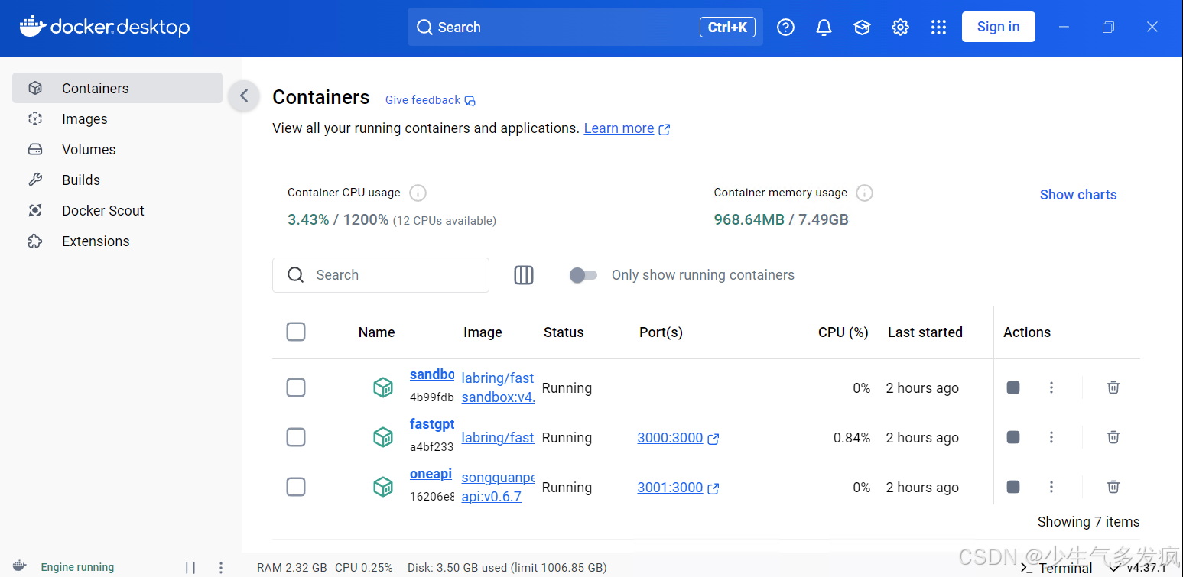Image resolution: width=1183 pixels, height=577 pixels.
Task: Open the oneapi container name link
Action: pyautogui.click(x=431, y=474)
